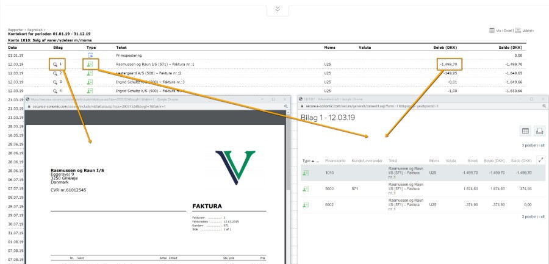549x264 pixels.
Task: Open table column settings icon in Bilag window
Action: pos(525,130)
